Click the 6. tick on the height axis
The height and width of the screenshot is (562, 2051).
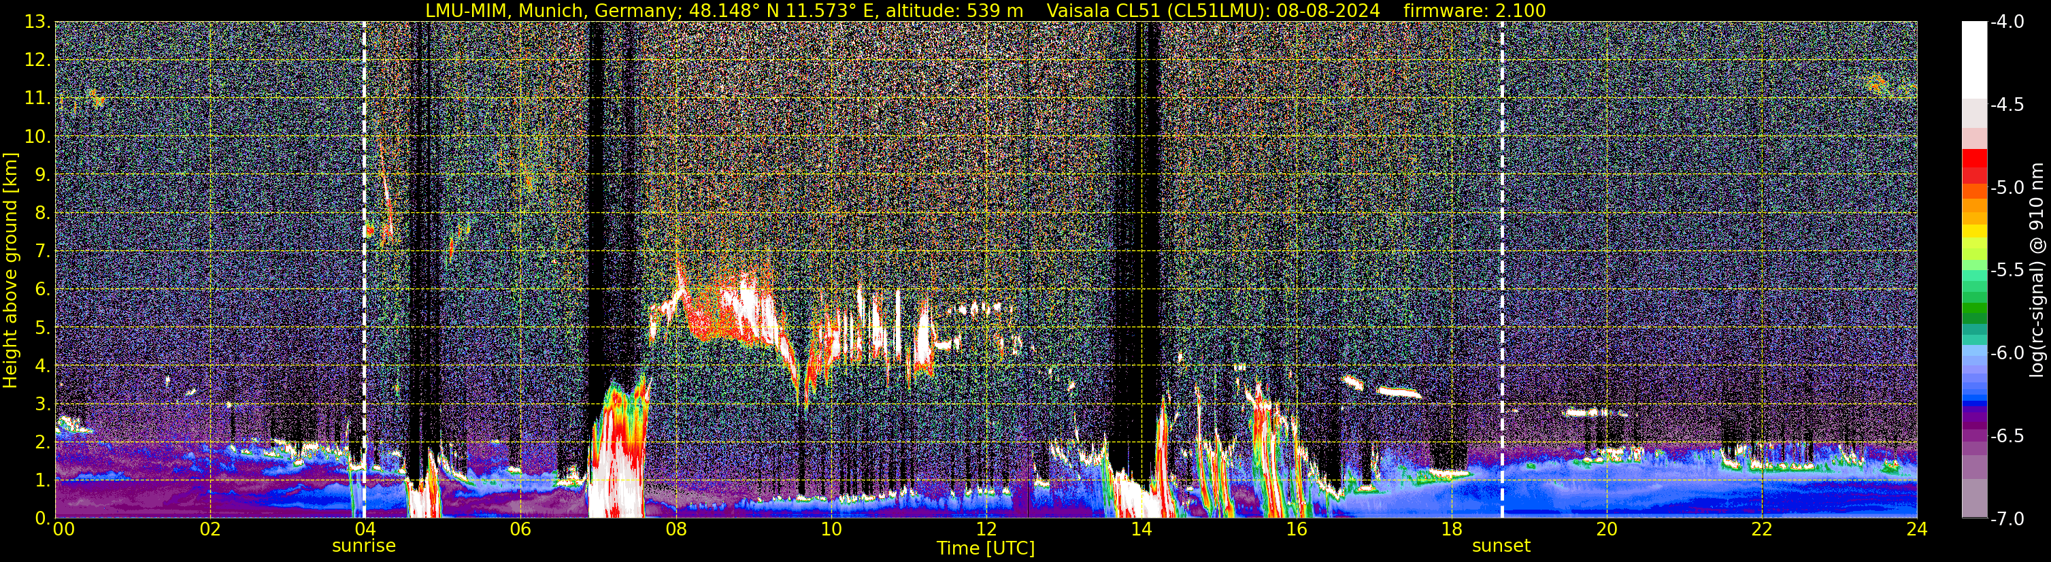tap(41, 290)
